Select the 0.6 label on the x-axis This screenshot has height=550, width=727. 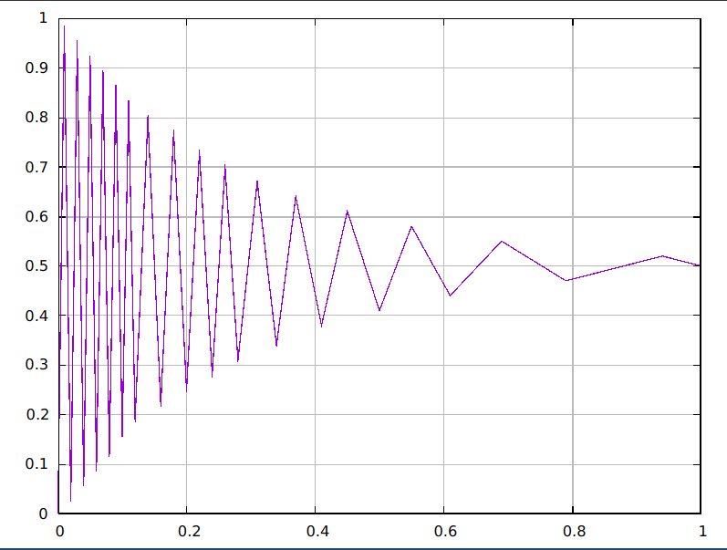click(445, 531)
